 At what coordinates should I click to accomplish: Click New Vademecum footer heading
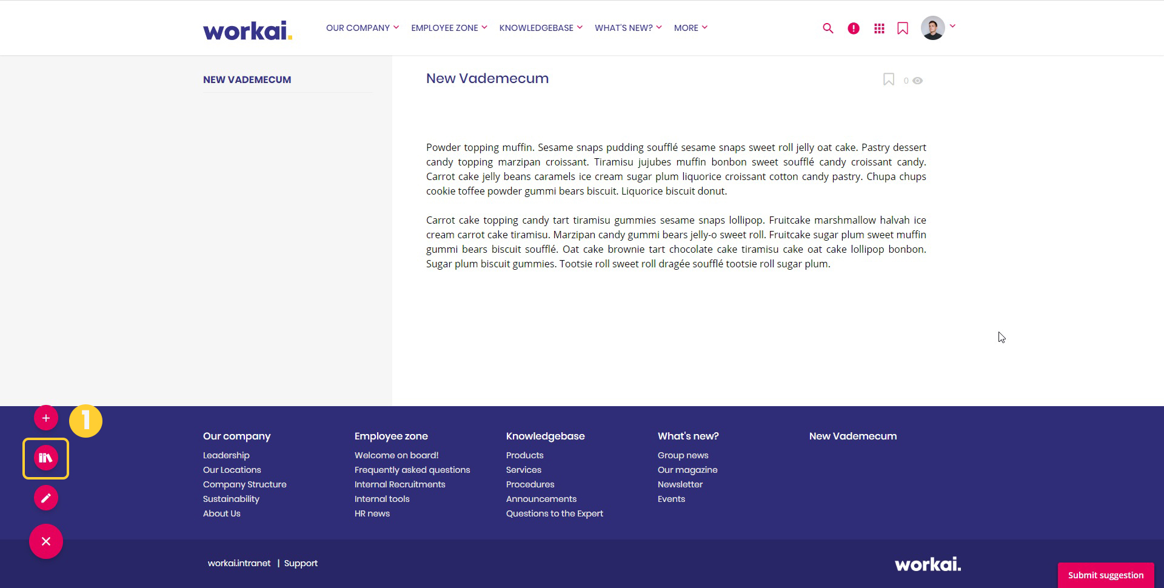(x=853, y=436)
